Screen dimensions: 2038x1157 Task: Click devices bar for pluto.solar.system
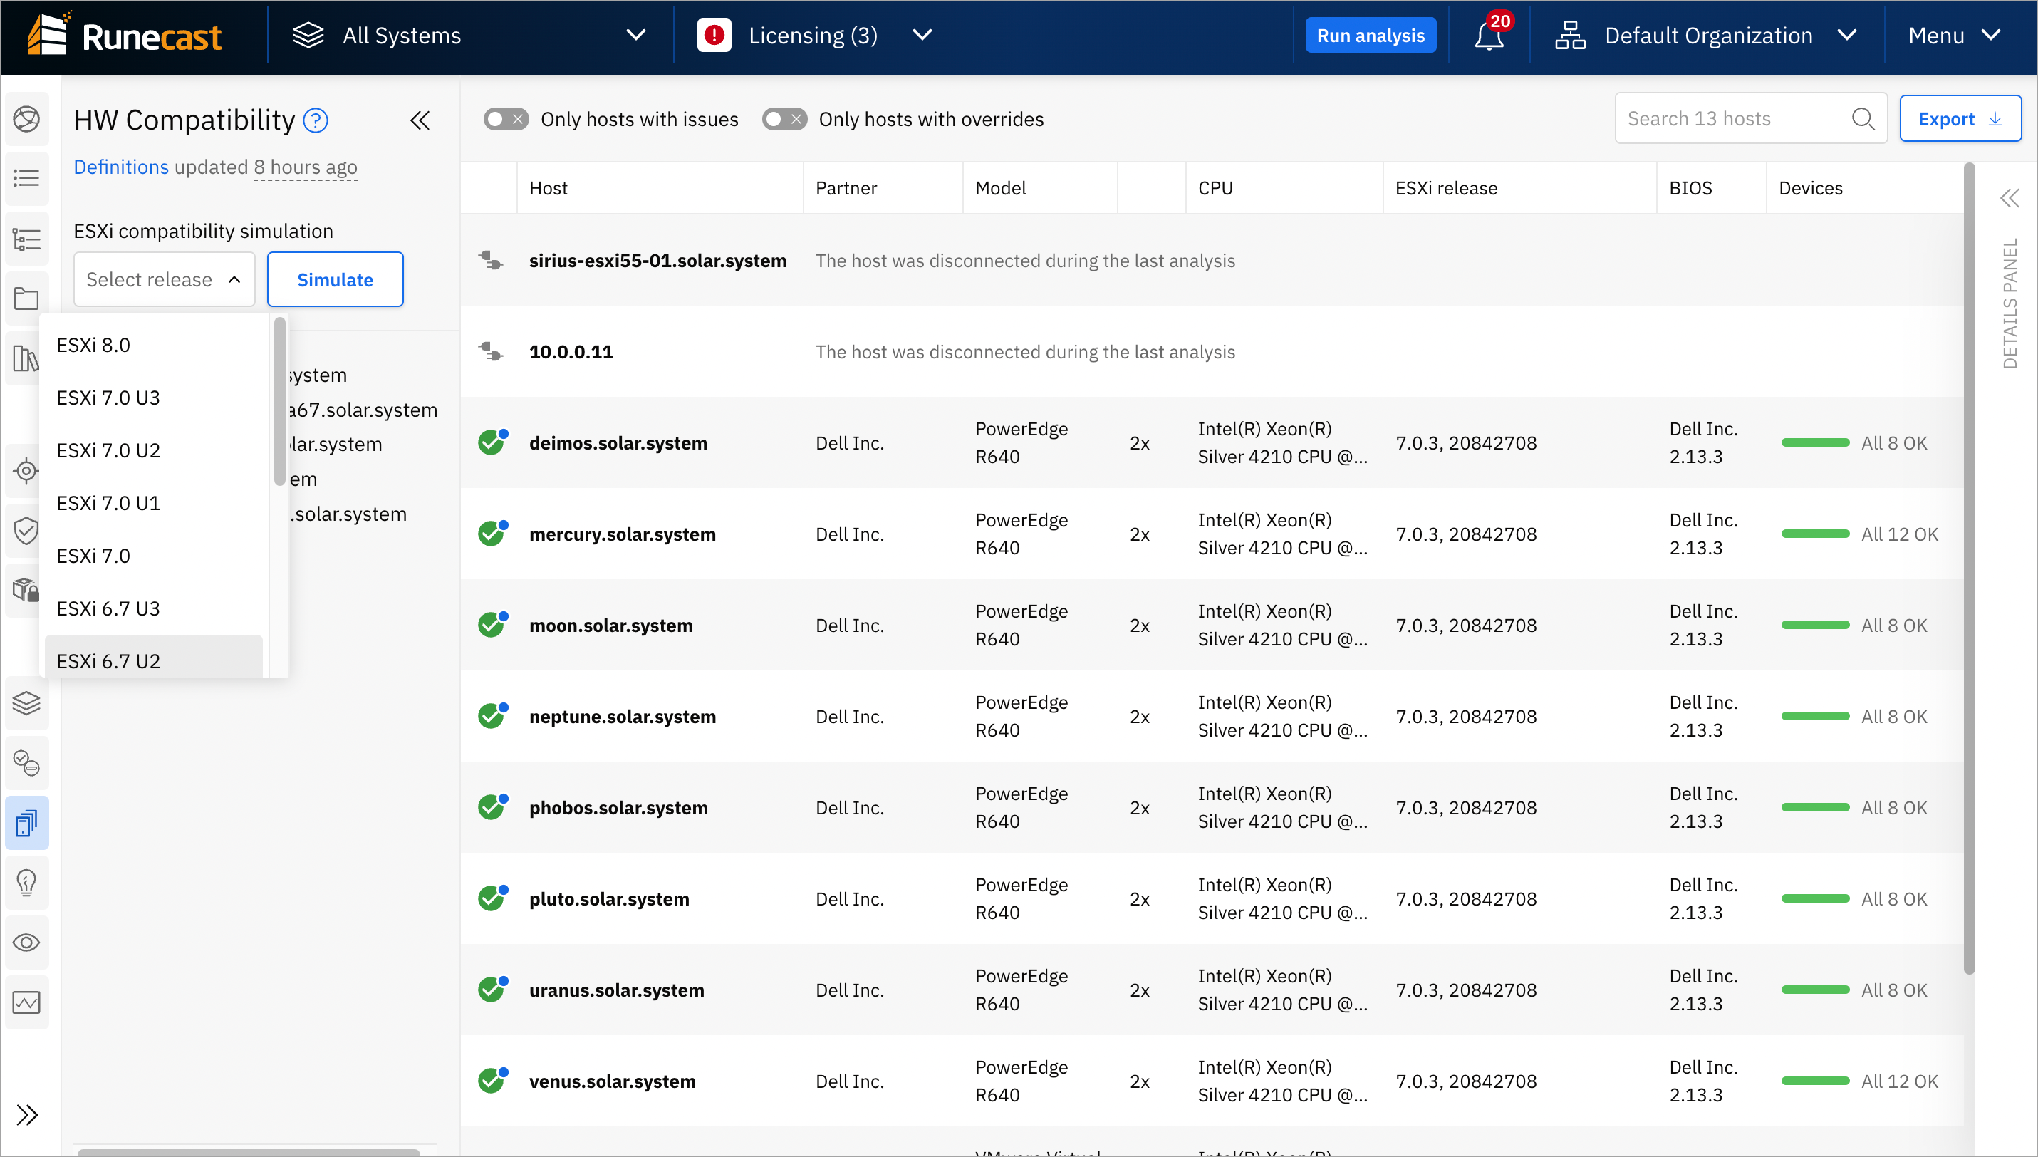point(1816,898)
